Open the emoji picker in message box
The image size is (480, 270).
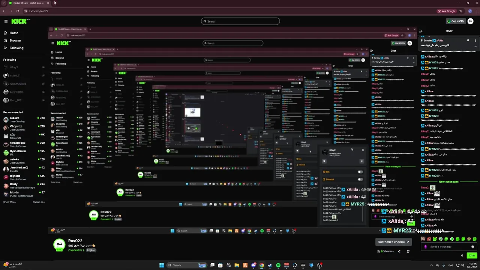[472, 247]
